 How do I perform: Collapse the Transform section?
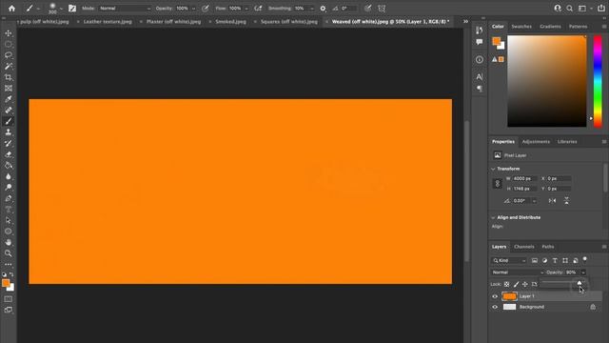tap(493, 169)
